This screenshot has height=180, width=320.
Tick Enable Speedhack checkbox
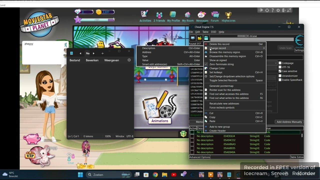pyautogui.click(x=280, y=80)
